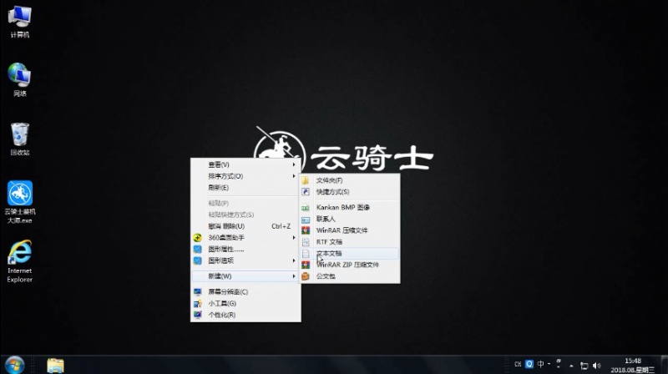
Task: Select 云骑士装机大师.exe desktop icon
Action: click(19, 202)
